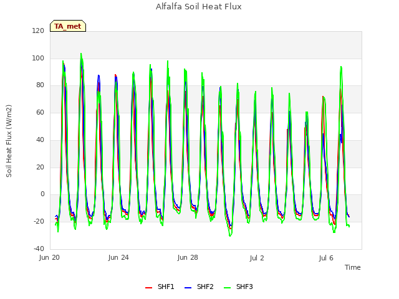Screen dimensions: 399x299
Task: Click the TA_met annotation label
Action: [x=68, y=26]
